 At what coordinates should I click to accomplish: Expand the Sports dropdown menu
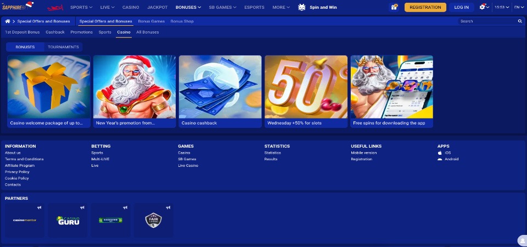[x=81, y=7]
